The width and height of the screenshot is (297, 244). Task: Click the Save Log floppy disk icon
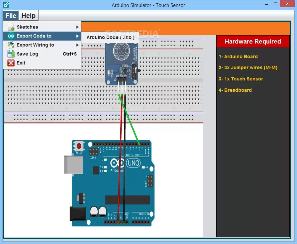pyautogui.click(x=11, y=54)
